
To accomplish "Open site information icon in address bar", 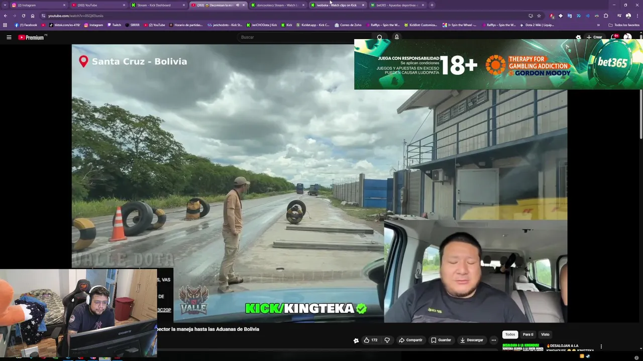I will 43,16.
